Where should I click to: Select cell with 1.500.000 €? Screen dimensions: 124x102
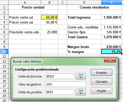[x=112, y=17]
